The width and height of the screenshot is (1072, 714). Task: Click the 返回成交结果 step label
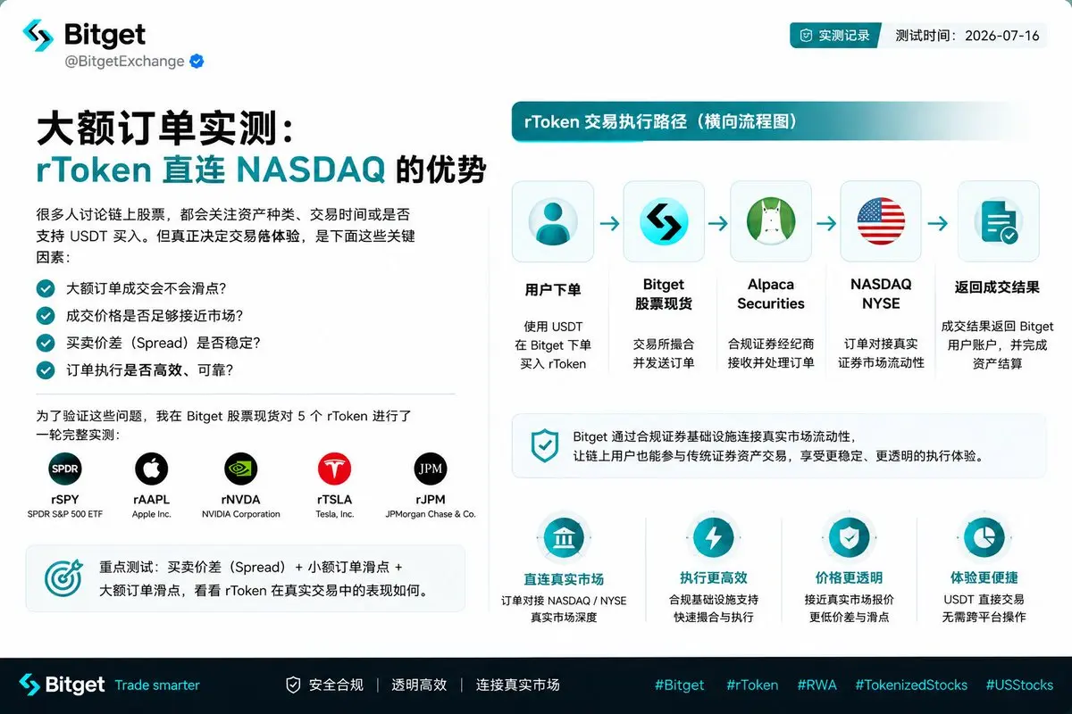click(997, 287)
